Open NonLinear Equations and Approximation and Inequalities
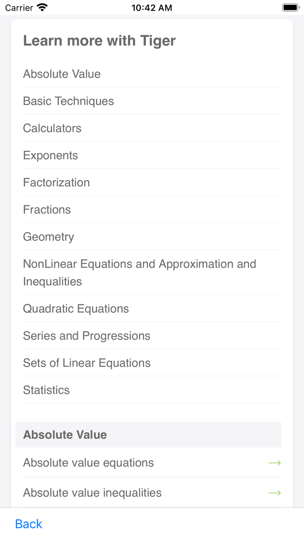The width and height of the screenshot is (304, 540). (139, 272)
